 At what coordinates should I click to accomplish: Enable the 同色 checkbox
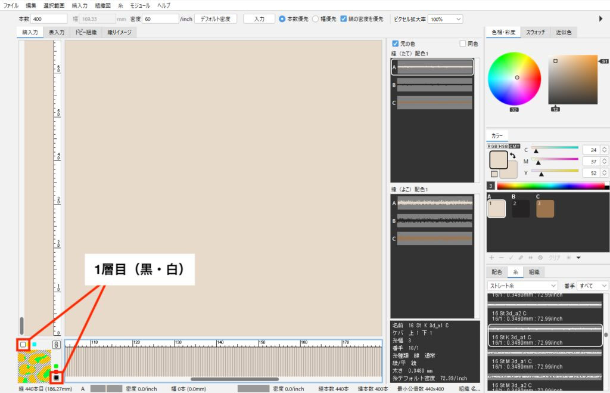(463, 44)
